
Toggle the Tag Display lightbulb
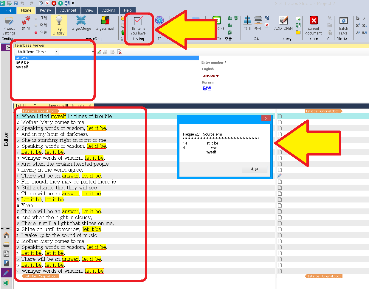(x=59, y=26)
